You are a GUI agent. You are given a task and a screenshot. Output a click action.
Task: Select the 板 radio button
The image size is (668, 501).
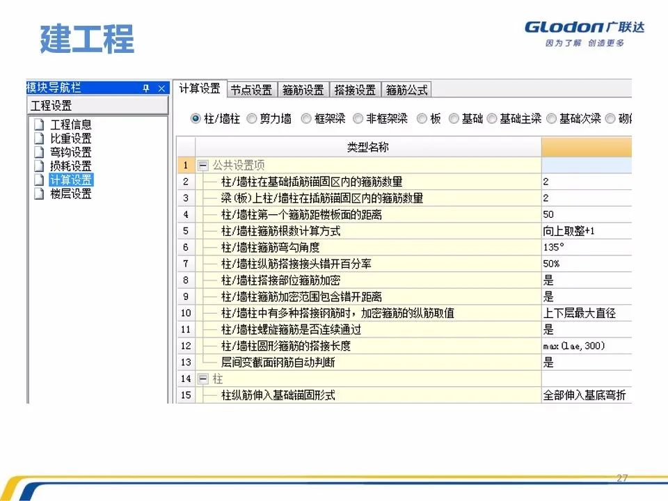[x=422, y=118]
